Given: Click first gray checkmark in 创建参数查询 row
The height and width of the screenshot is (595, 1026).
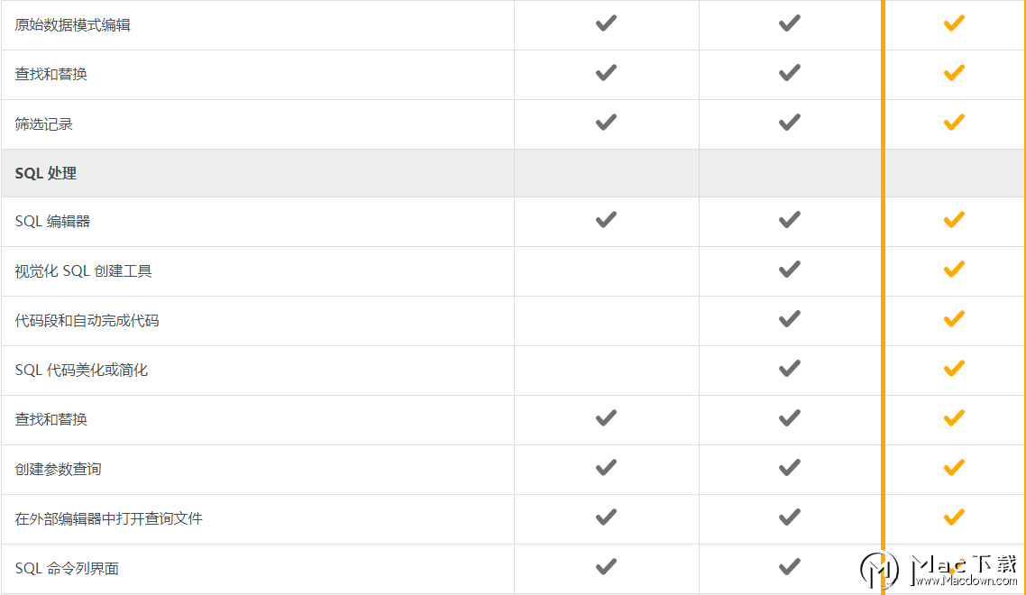Looking at the screenshot, I should pyautogui.click(x=606, y=467).
